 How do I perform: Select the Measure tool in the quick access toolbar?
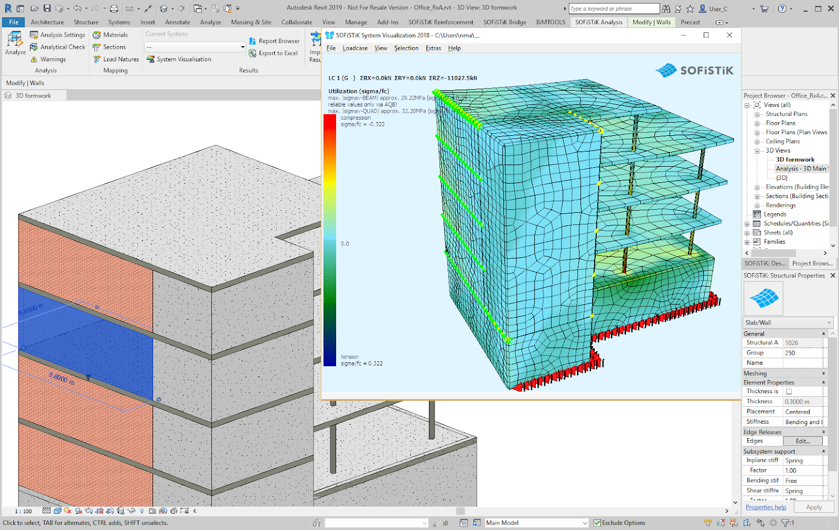pos(130,8)
